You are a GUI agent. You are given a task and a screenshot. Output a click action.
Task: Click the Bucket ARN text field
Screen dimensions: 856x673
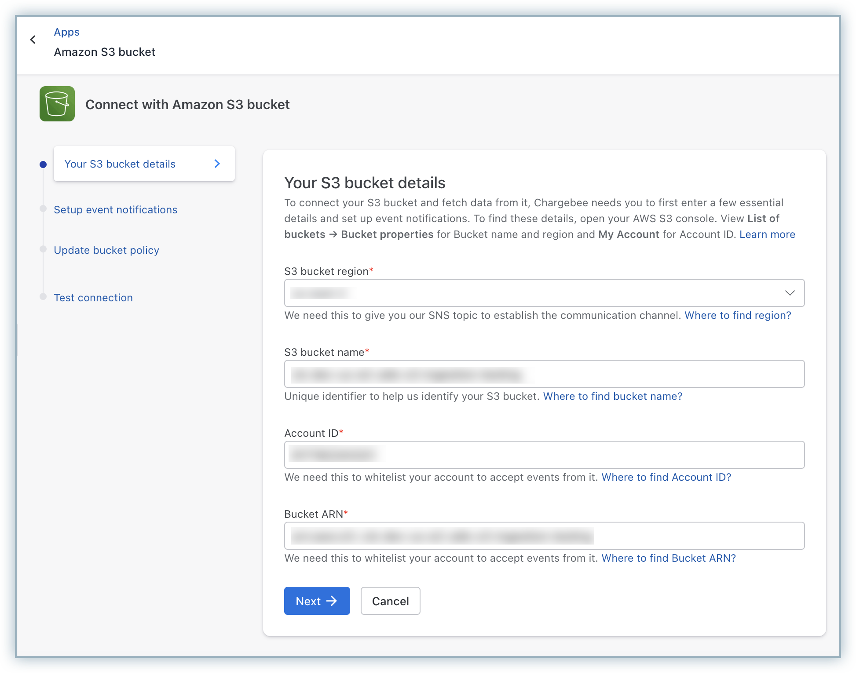(x=544, y=536)
